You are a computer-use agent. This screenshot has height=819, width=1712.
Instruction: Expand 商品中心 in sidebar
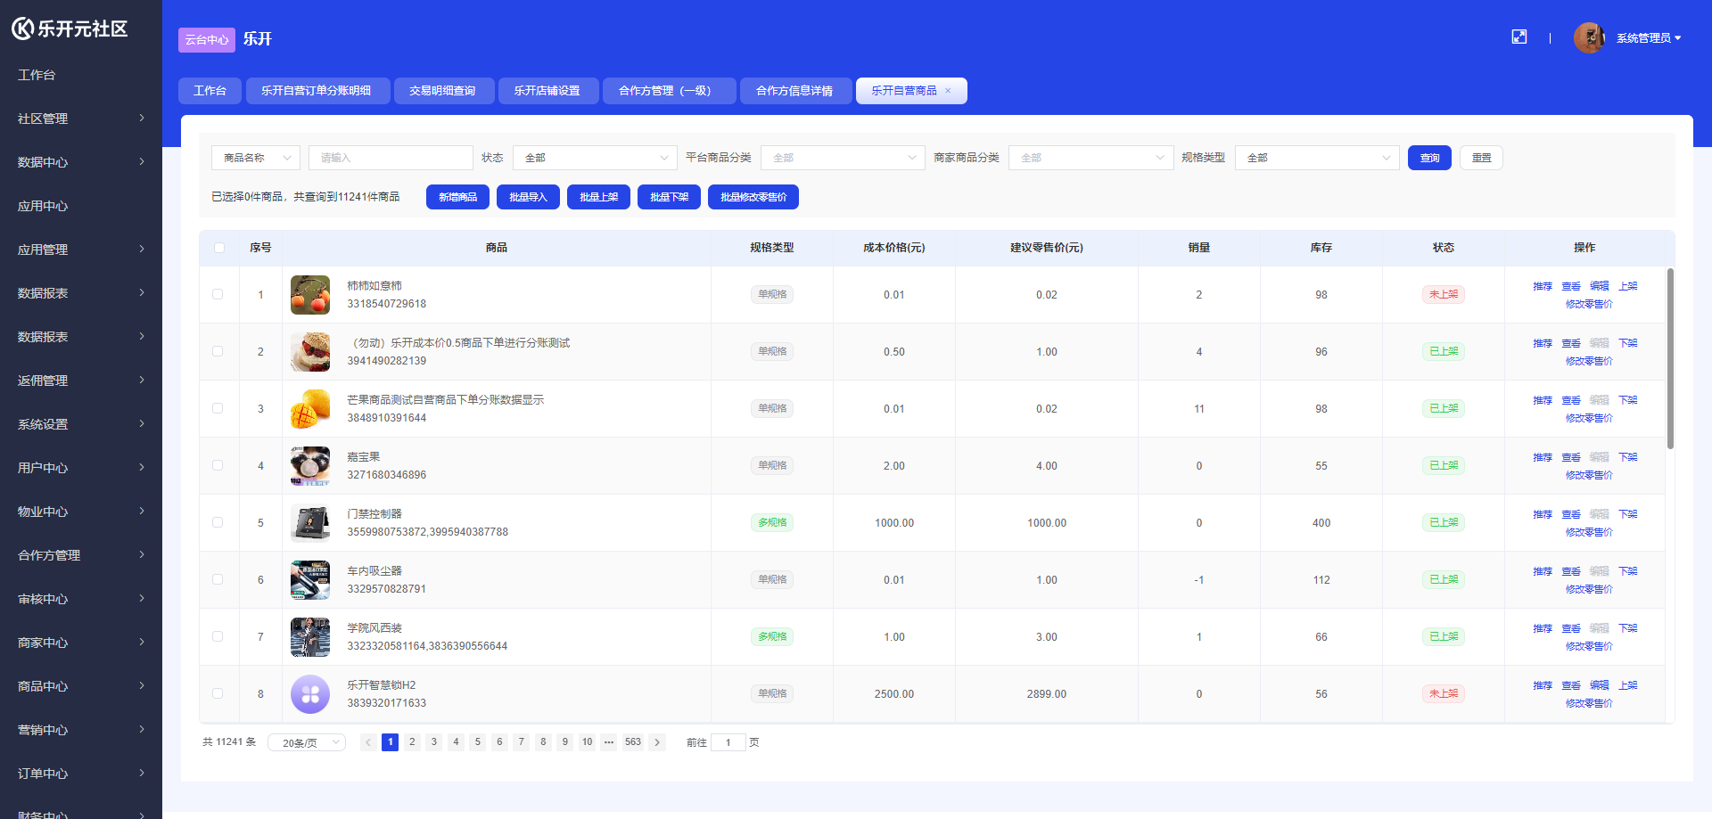tap(81, 686)
